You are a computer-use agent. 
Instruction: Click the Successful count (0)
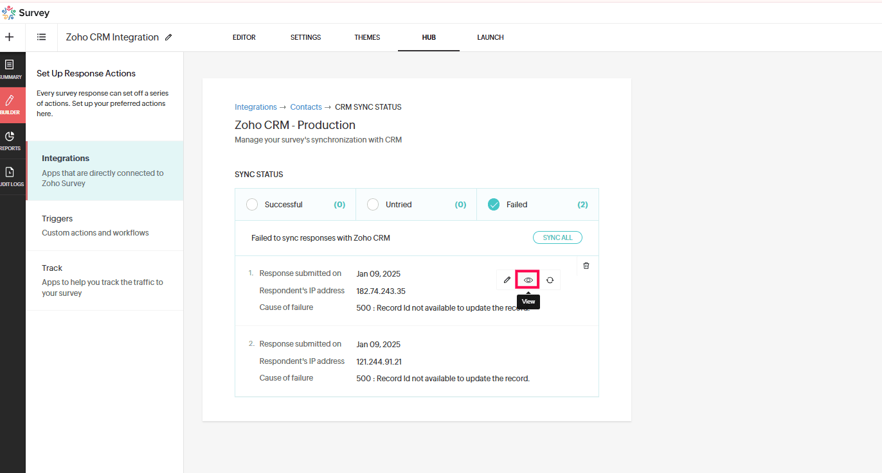click(x=339, y=205)
